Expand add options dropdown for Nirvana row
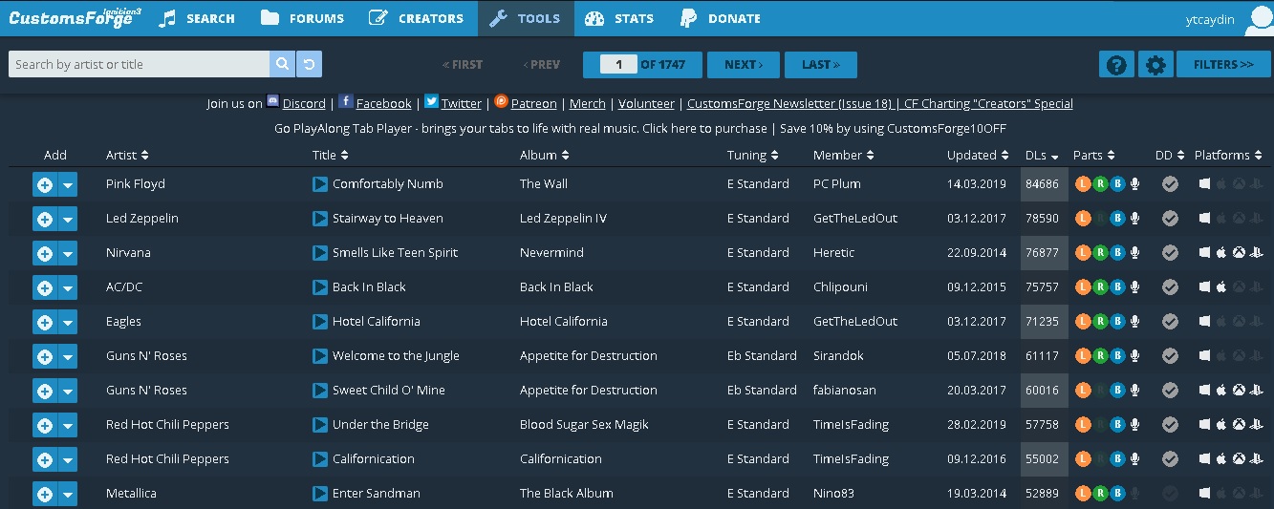Viewport: 1274px width, 509px height. (x=67, y=254)
